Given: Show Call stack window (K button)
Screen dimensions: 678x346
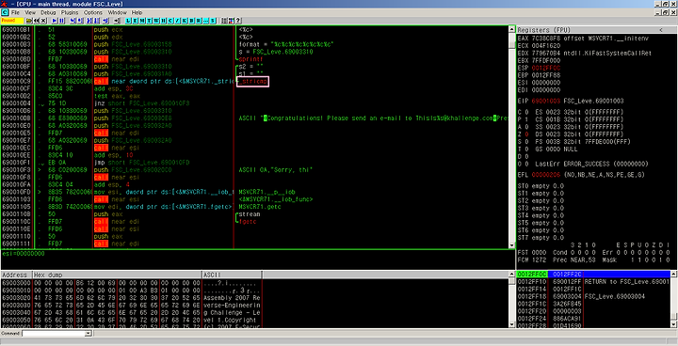Looking at the screenshot, I should coord(185,21).
